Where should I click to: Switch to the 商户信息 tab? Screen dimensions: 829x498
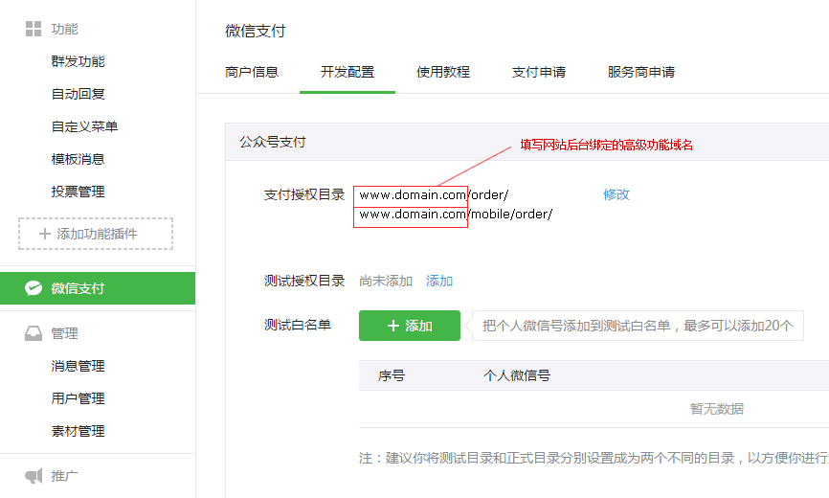pos(252,72)
